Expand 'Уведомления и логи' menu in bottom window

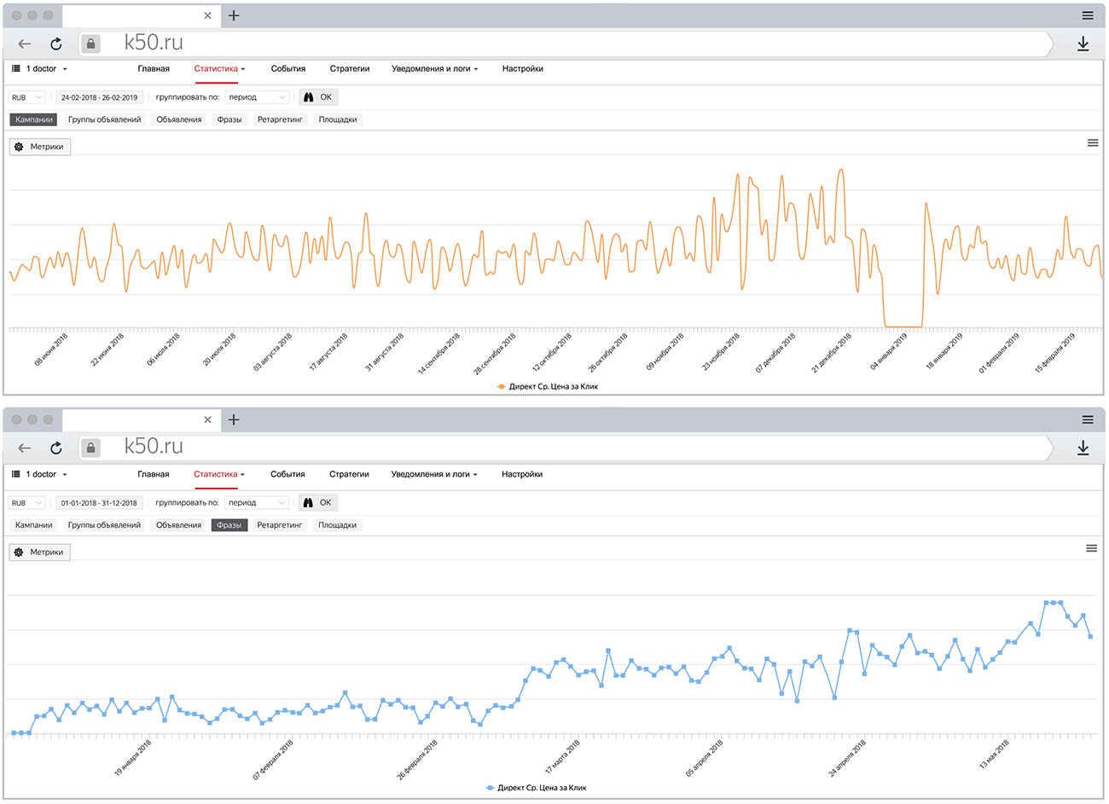pyautogui.click(x=434, y=474)
